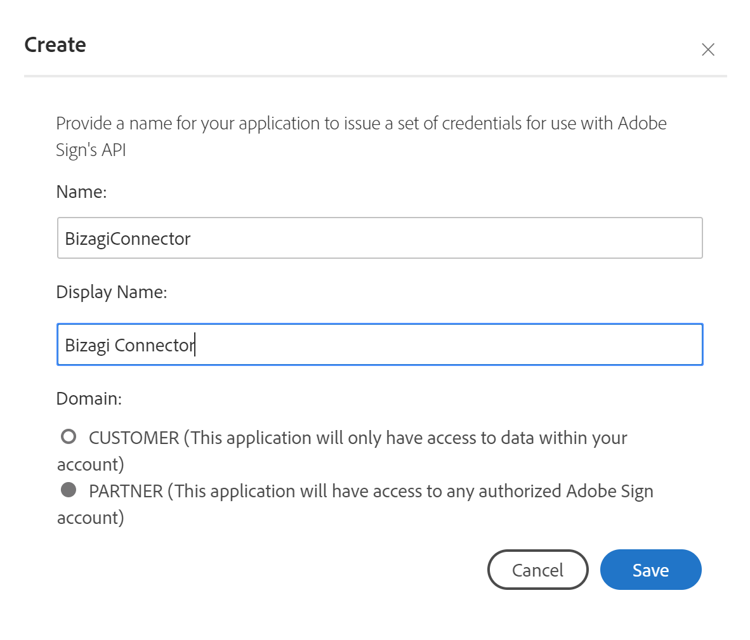Image resolution: width=750 pixels, height=640 pixels.
Task: Click the 'Display Name:' label
Action: [112, 292]
